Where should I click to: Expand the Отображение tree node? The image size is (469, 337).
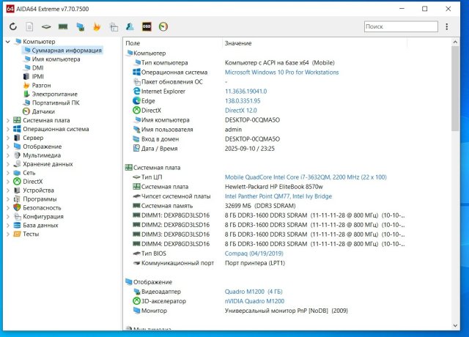(8, 147)
